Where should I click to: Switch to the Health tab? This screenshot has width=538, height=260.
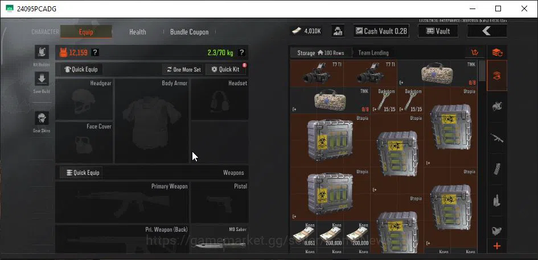pyautogui.click(x=138, y=32)
